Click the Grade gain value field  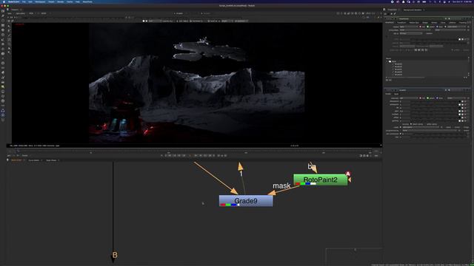tap(405, 111)
